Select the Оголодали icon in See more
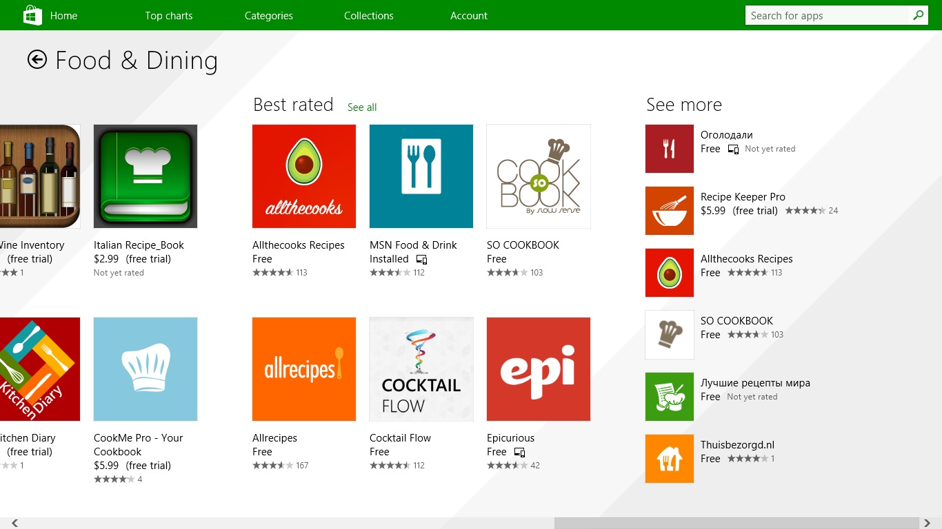The height and width of the screenshot is (529, 942). pyautogui.click(x=670, y=149)
